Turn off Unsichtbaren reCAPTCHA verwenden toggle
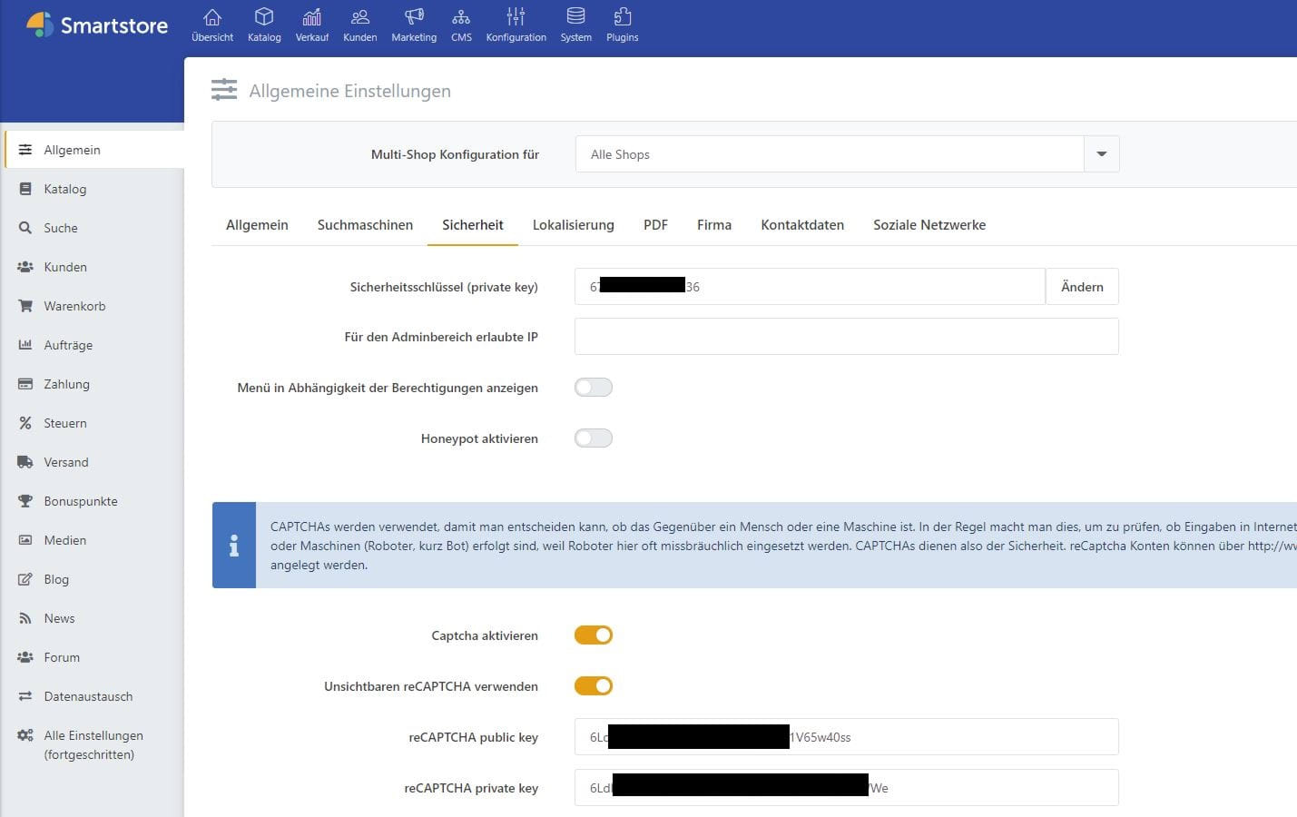 [594, 686]
